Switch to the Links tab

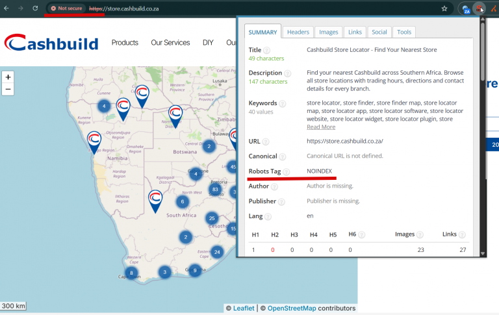(x=355, y=32)
